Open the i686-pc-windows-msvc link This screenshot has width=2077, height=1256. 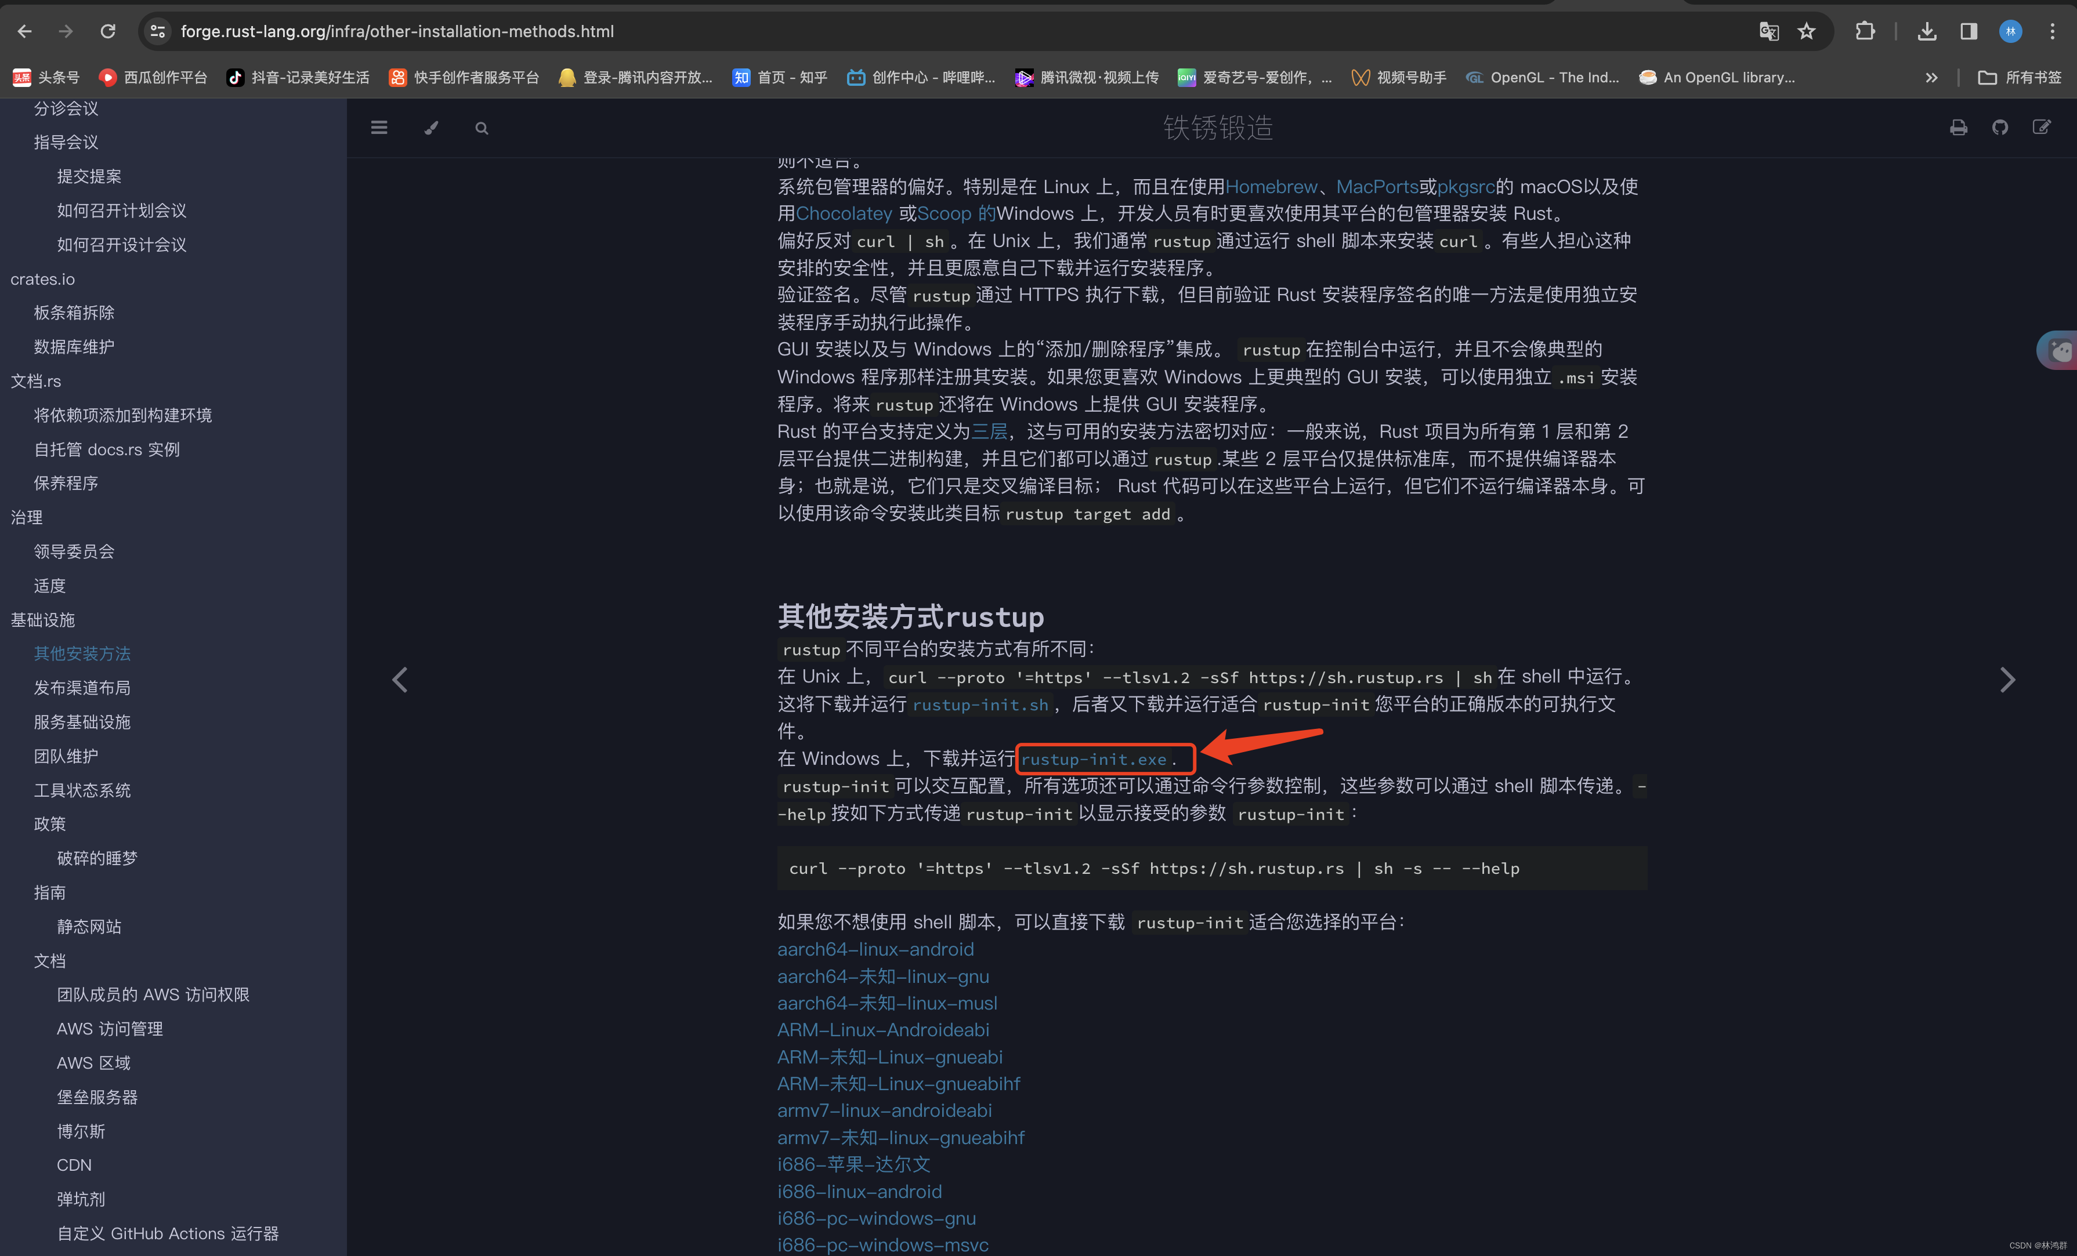pyautogui.click(x=882, y=1244)
